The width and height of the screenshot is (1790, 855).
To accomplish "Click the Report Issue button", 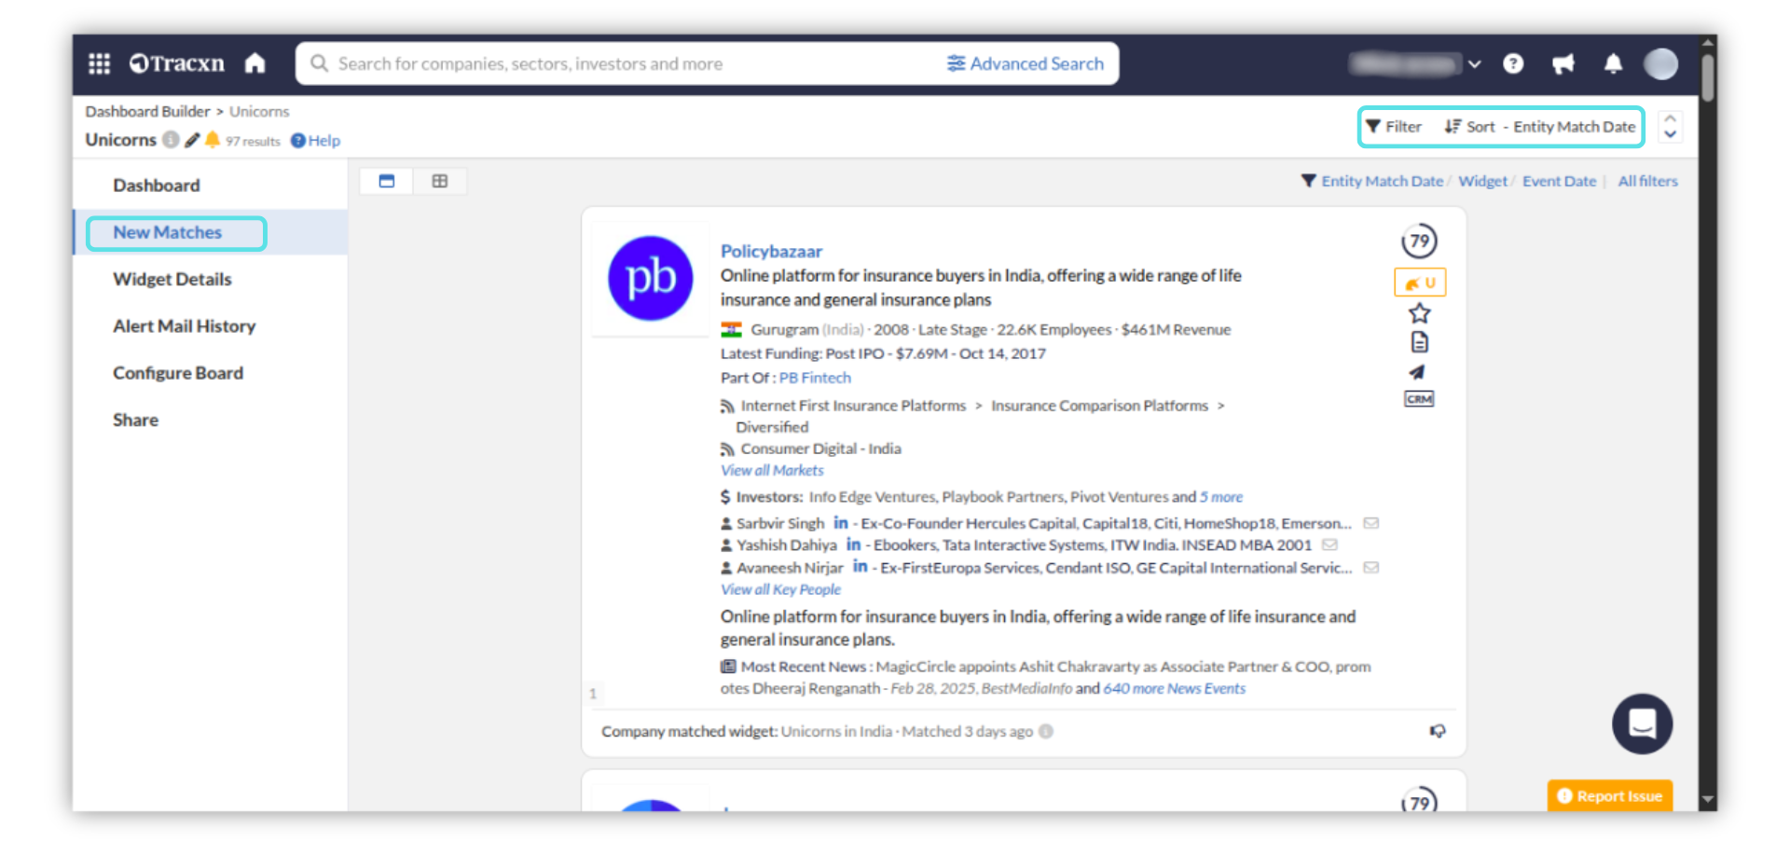I will click(x=1610, y=795).
